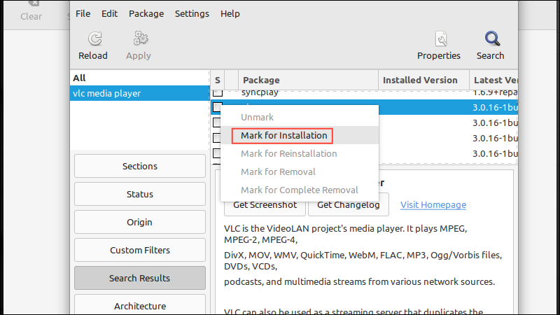
Task: Select 'vlc media player' search entry
Action: click(139, 93)
